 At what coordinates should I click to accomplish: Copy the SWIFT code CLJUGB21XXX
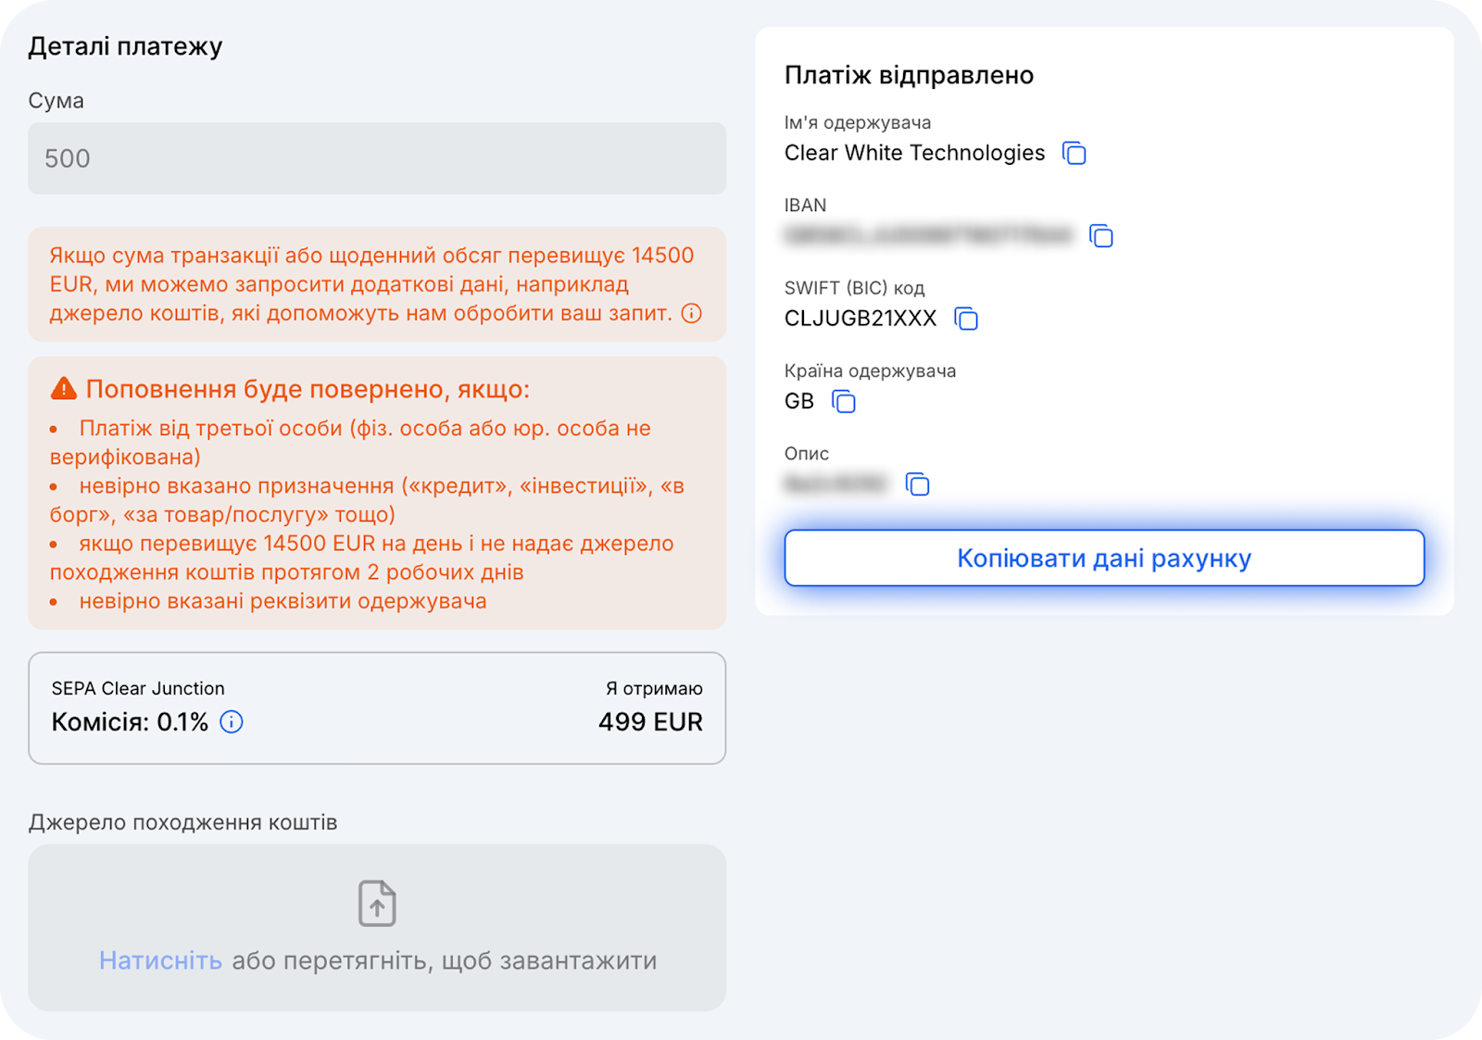(x=966, y=319)
